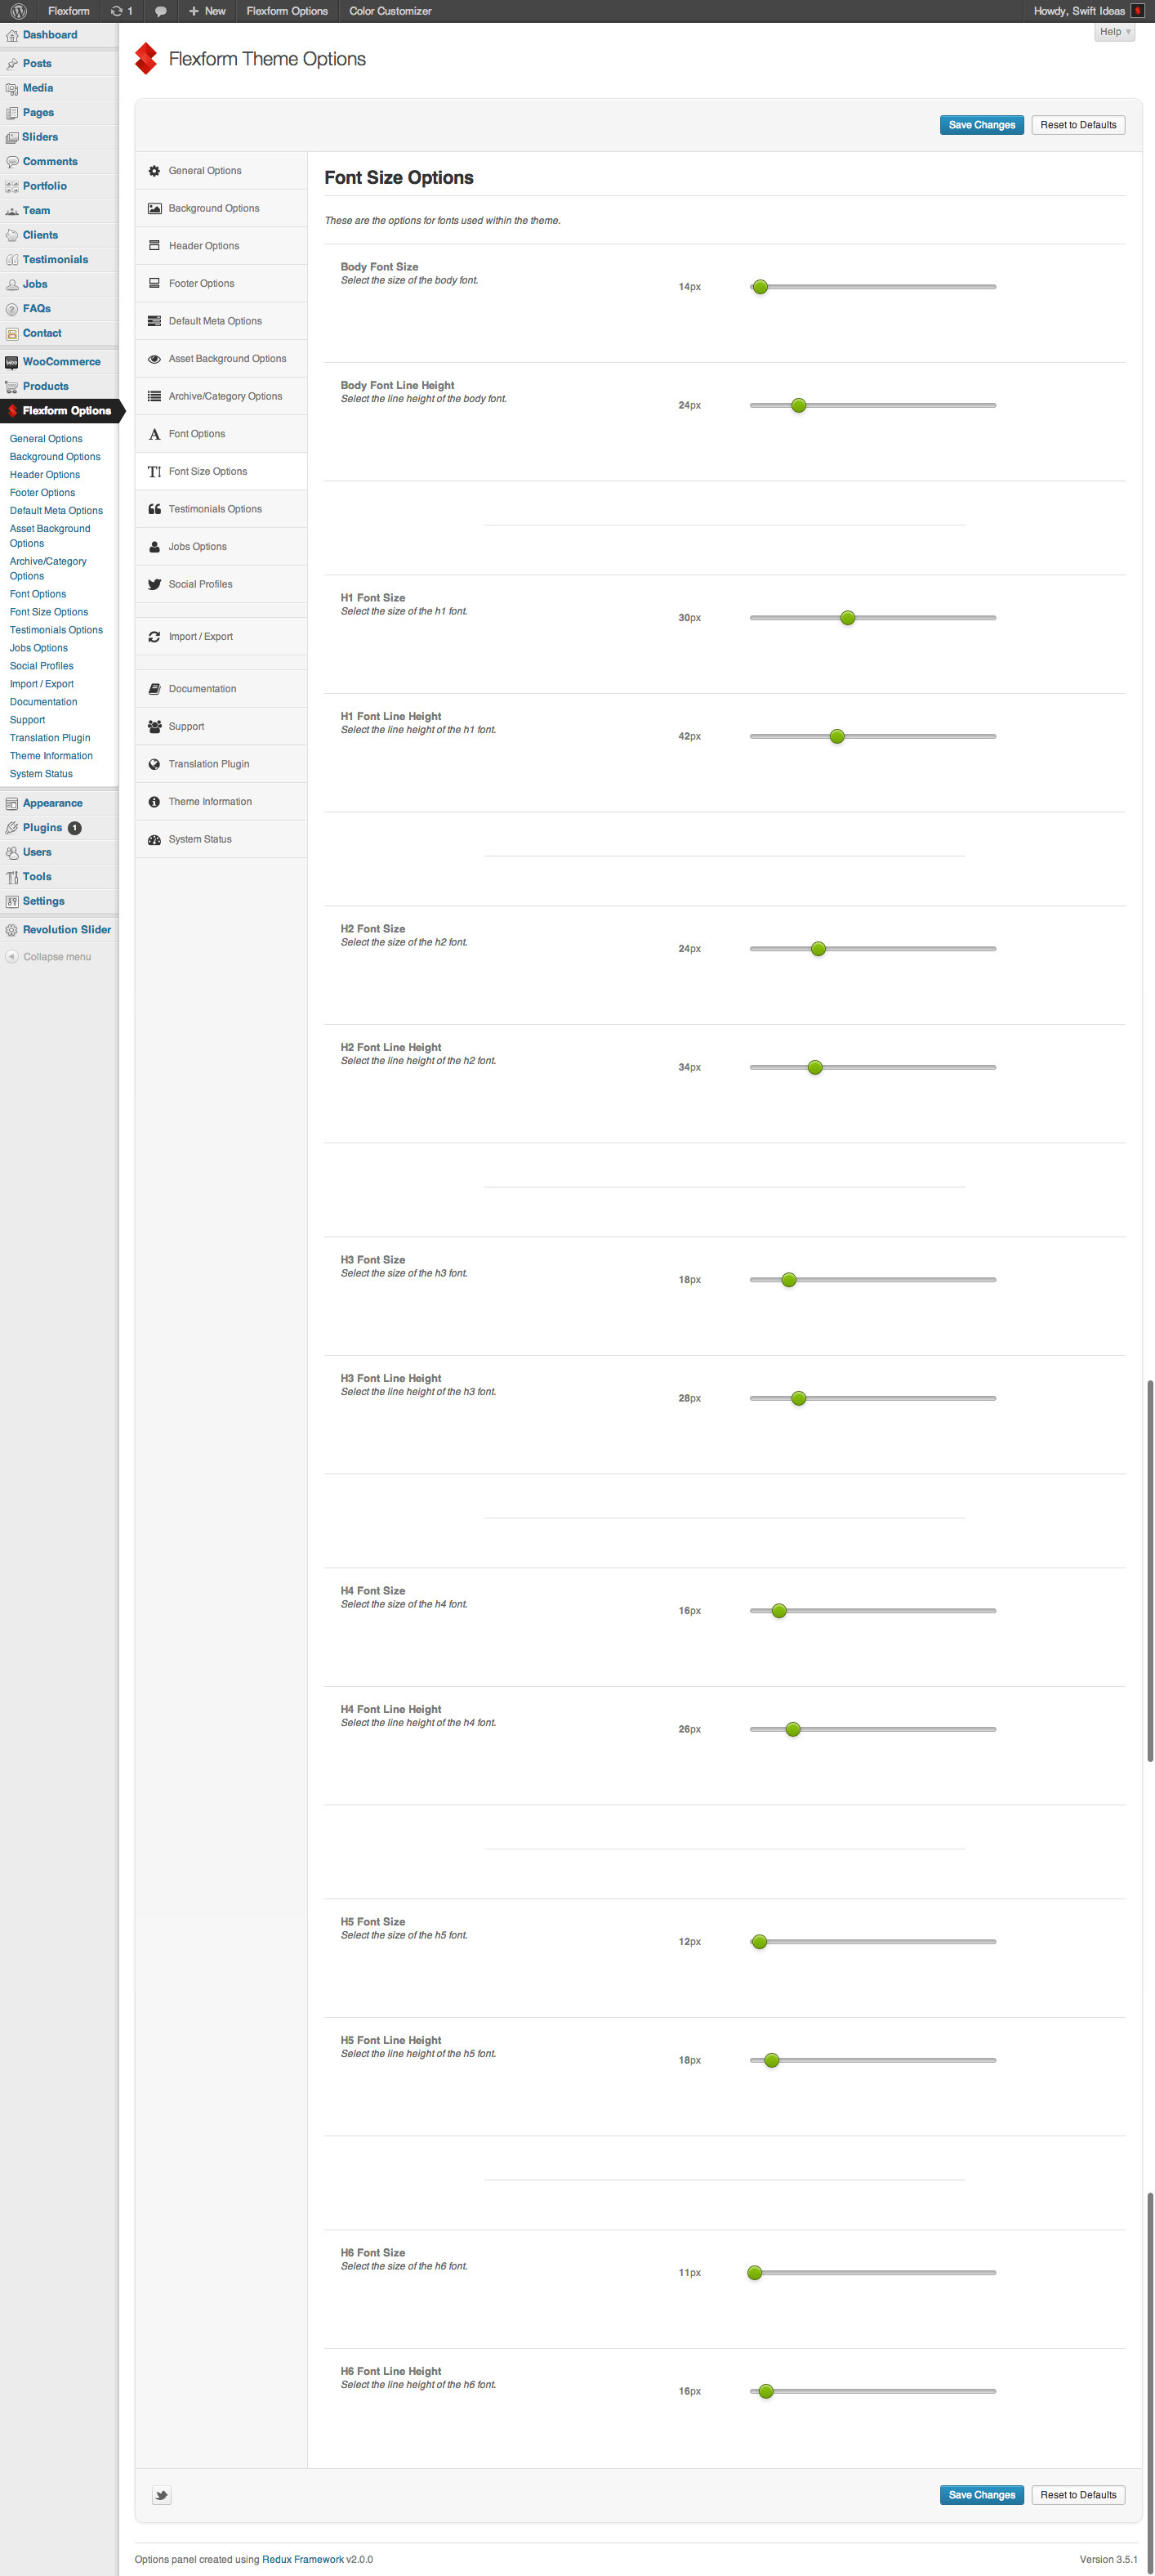The height and width of the screenshot is (2576, 1155).
Task: Click the Twitter icon beside Social Profiles
Action: click(x=154, y=585)
